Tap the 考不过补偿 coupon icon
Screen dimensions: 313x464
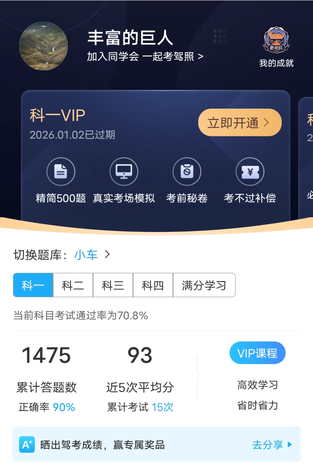(250, 171)
